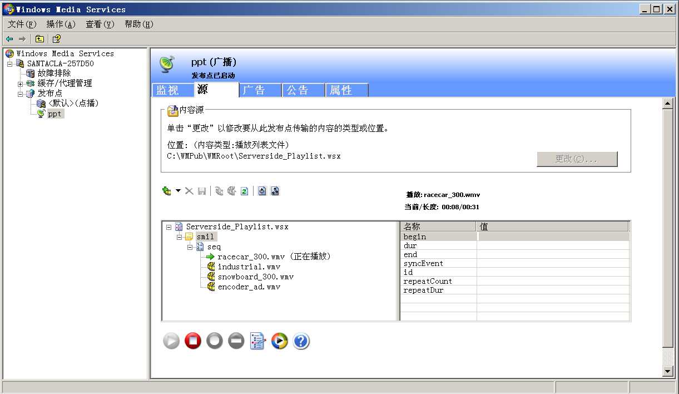Select the ppt publishing point in tree
Image resolution: width=679 pixels, height=394 pixels.
(x=54, y=114)
